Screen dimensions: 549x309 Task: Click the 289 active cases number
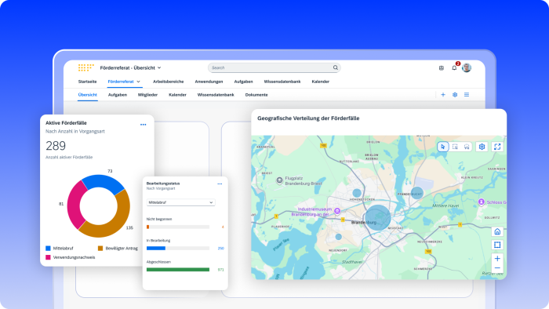(x=56, y=146)
